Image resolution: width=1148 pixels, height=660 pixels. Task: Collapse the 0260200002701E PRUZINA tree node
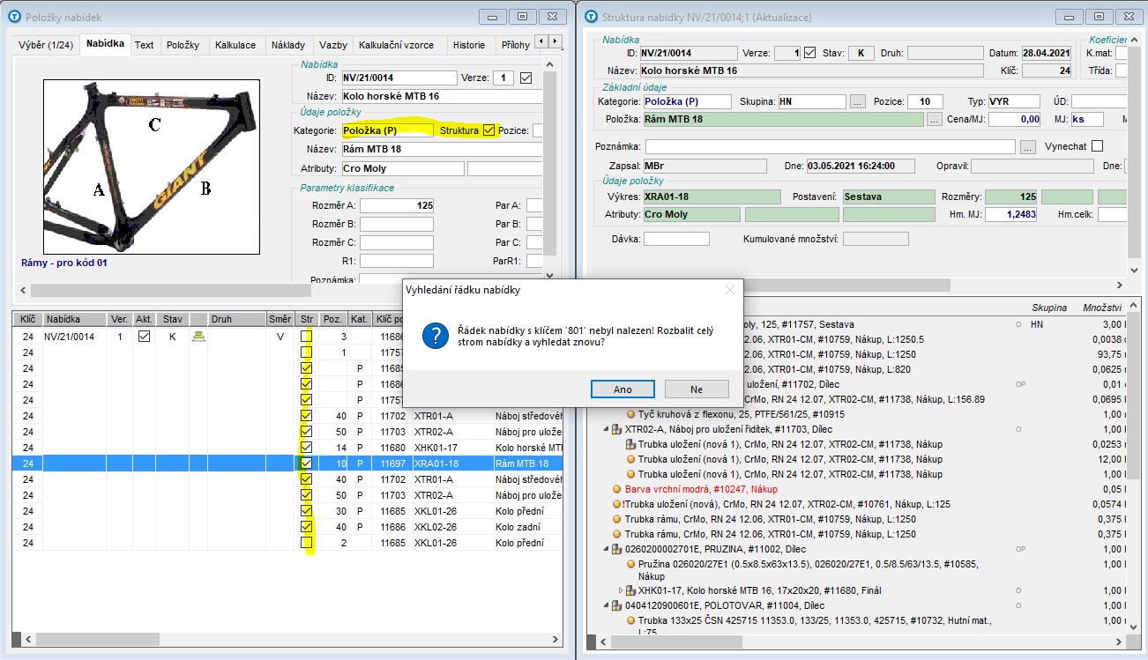click(606, 549)
